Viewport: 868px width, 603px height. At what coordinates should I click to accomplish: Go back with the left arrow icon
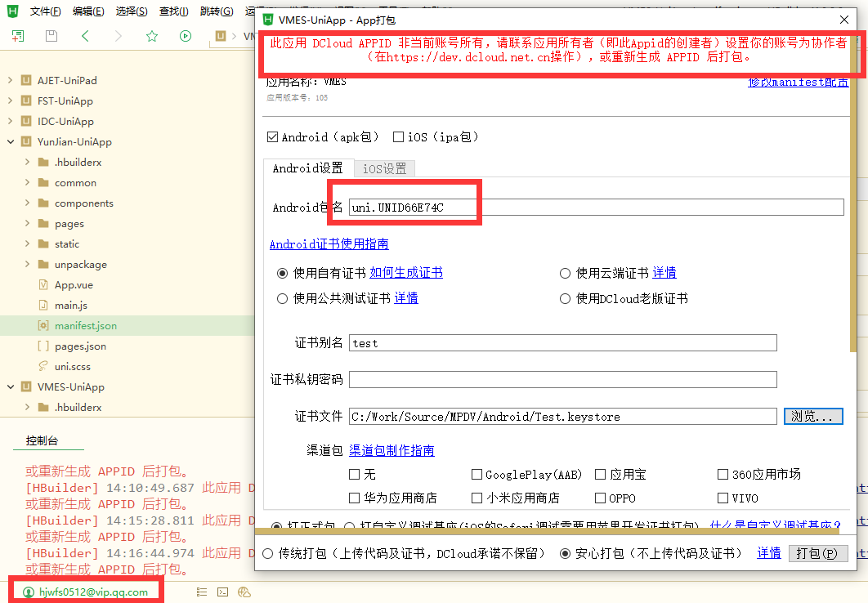(x=86, y=36)
